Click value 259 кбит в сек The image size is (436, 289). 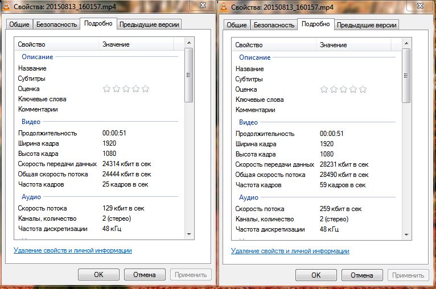[x=340, y=209]
